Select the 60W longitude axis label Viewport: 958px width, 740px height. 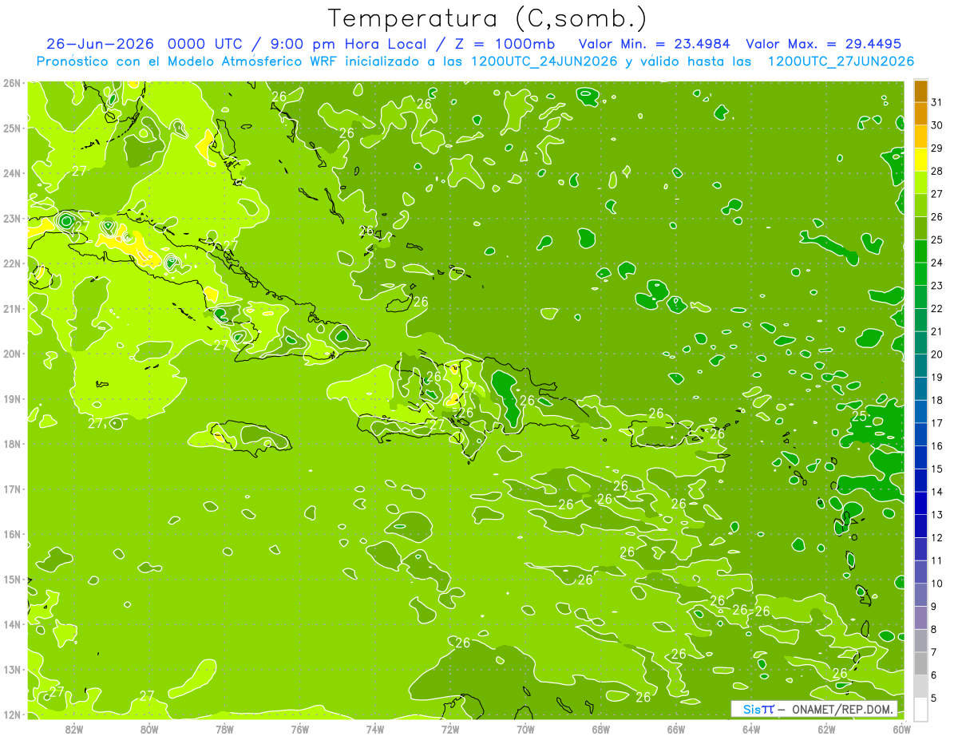coord(902,729)
